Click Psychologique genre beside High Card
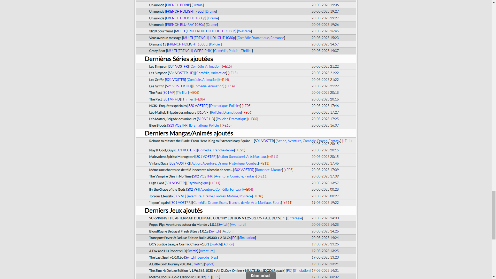Screen dimensions: 496x279 coord(198,183)
